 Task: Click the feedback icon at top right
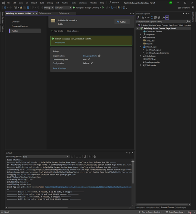(x=193, y=8)
